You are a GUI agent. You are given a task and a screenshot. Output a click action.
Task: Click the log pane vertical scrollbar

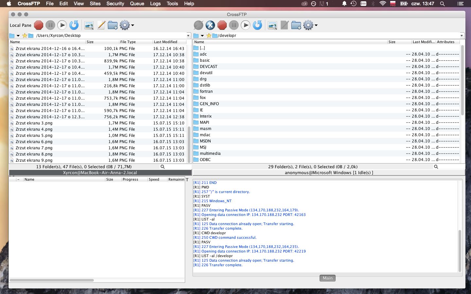[x=460, y=251]
